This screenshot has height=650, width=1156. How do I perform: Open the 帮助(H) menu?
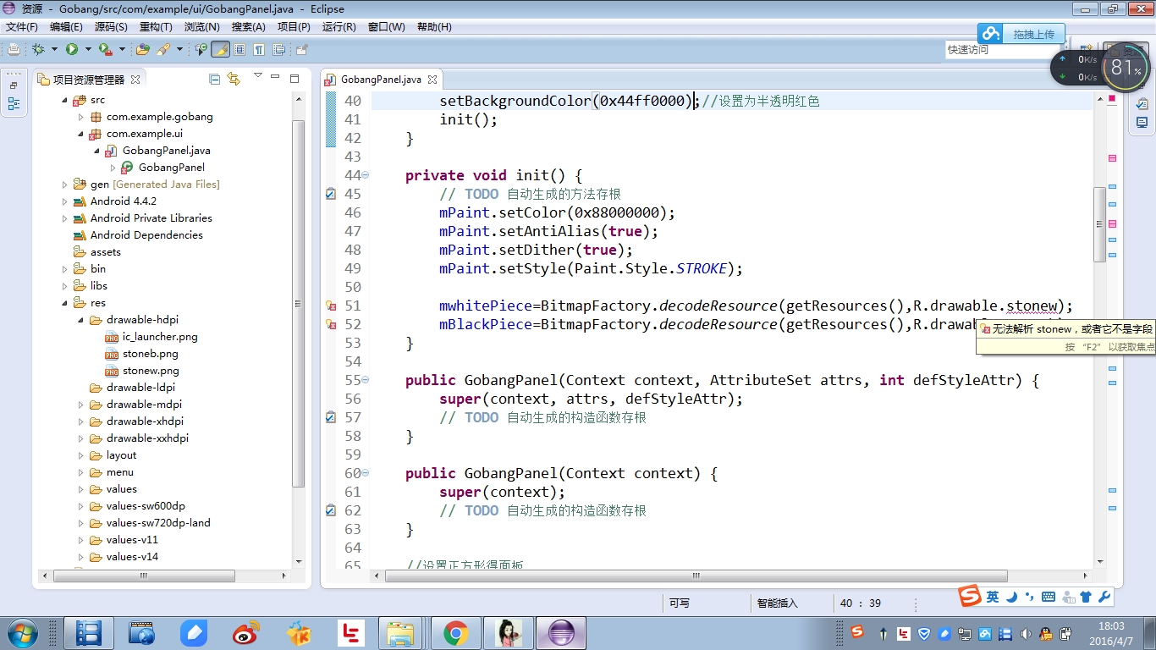coord(434,26)
